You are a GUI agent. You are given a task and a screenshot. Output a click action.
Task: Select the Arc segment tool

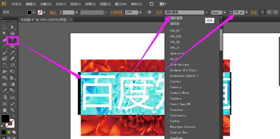coord(5,47)
